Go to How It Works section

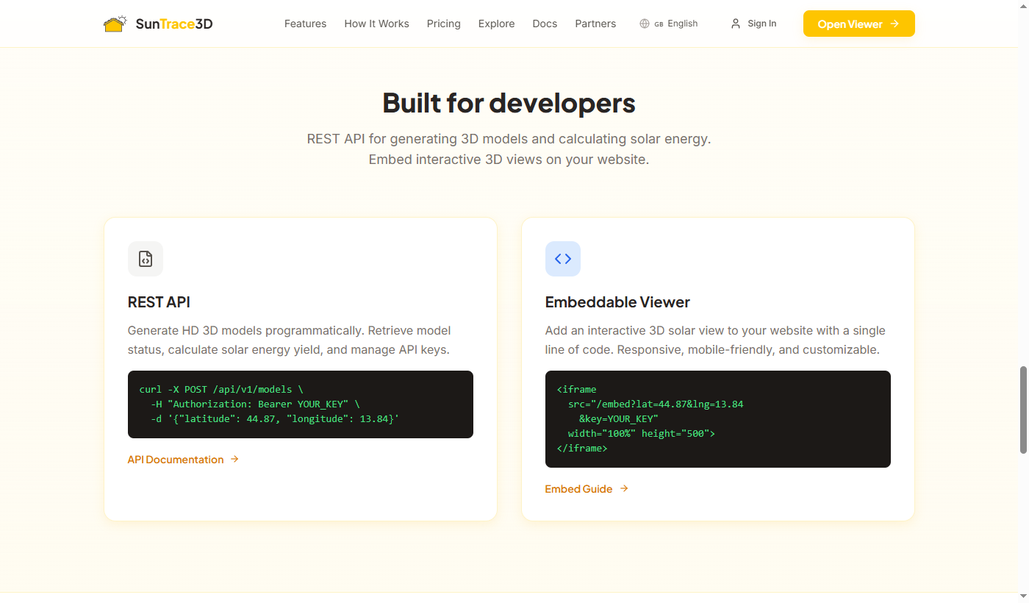[x=376, y=24]
